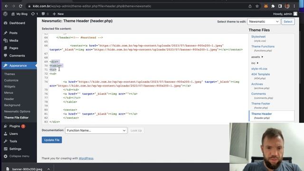Image resolution: width=304 pixels, height=171 pixels.
Task: Click the WordPress logo in admin bar
Action: click(5, 14)
